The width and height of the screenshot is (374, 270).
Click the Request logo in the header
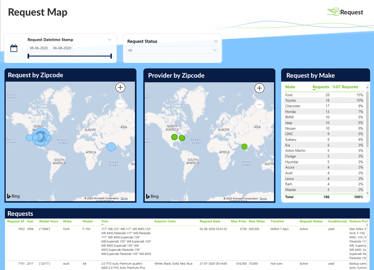click(x=344, y=12)
